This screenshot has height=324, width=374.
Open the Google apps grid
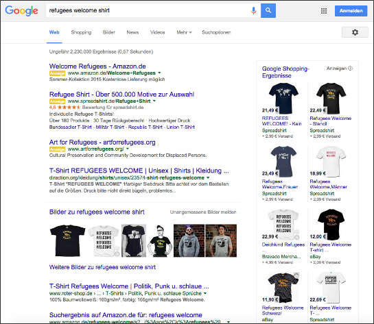coord(324,11)
